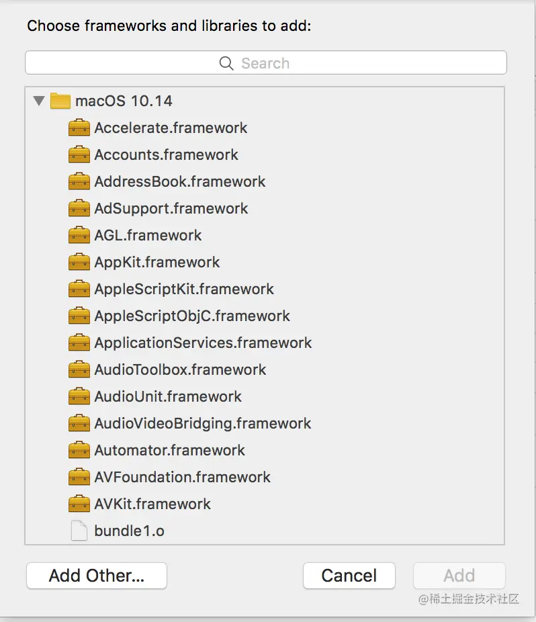
Task: Select AppleScriptObjC.framework text
Action: coord(192,316)
